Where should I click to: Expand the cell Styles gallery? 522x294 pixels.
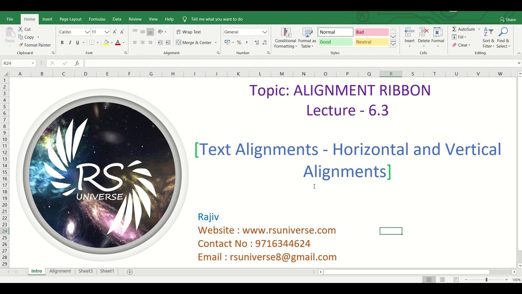393,44
